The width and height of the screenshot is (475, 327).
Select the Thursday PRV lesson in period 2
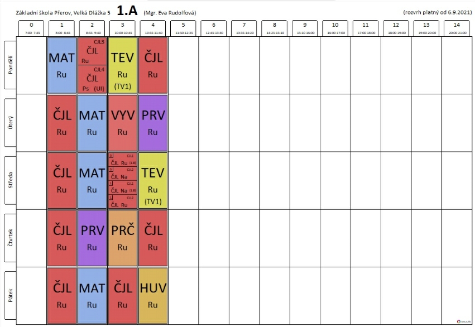[x=92, y=238]
